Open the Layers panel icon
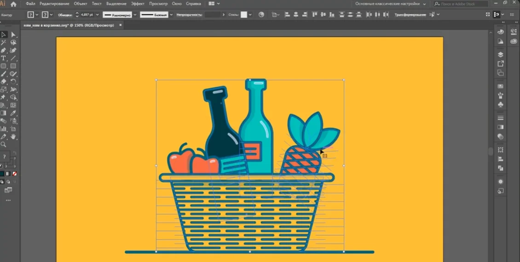The width and height of the screenshot is (520, 262). pyautogui.click(x=500, y=54)
